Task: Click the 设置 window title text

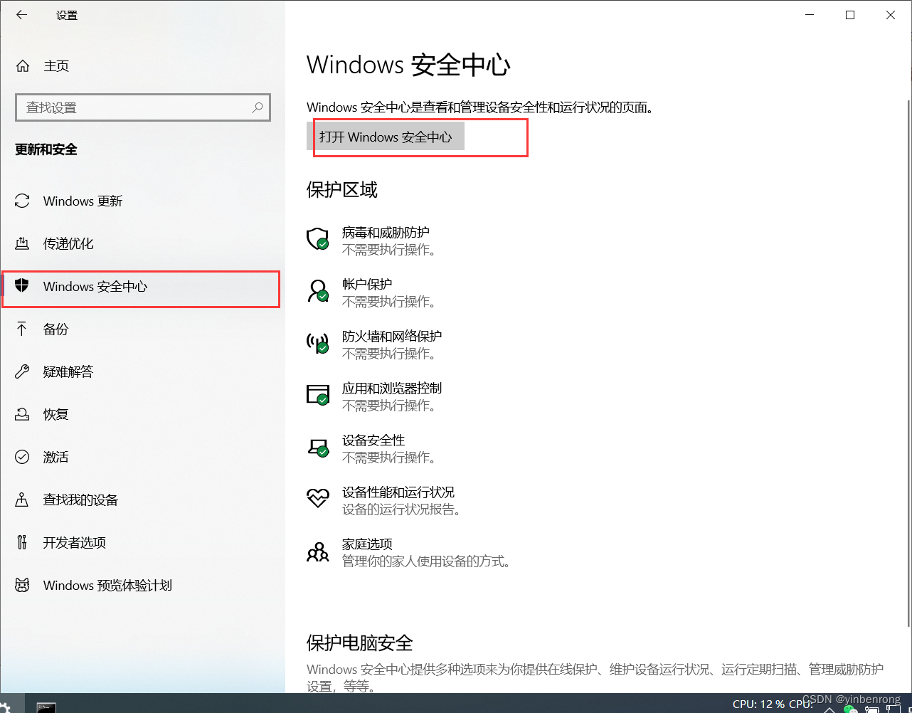Action: tap(67, 15)
